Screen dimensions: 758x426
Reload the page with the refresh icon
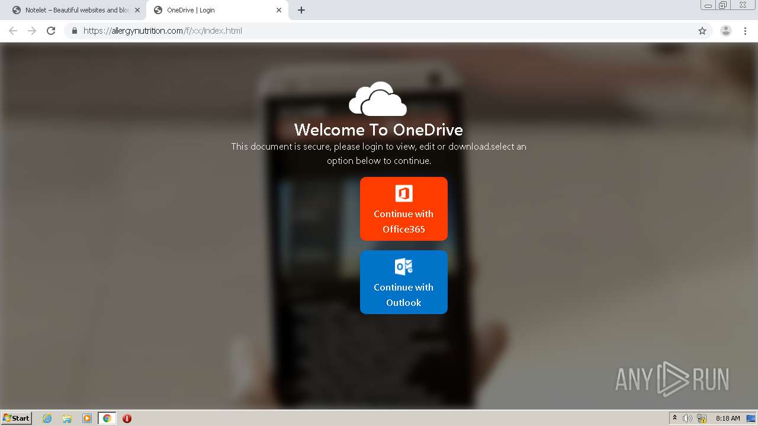pos(51,31)
